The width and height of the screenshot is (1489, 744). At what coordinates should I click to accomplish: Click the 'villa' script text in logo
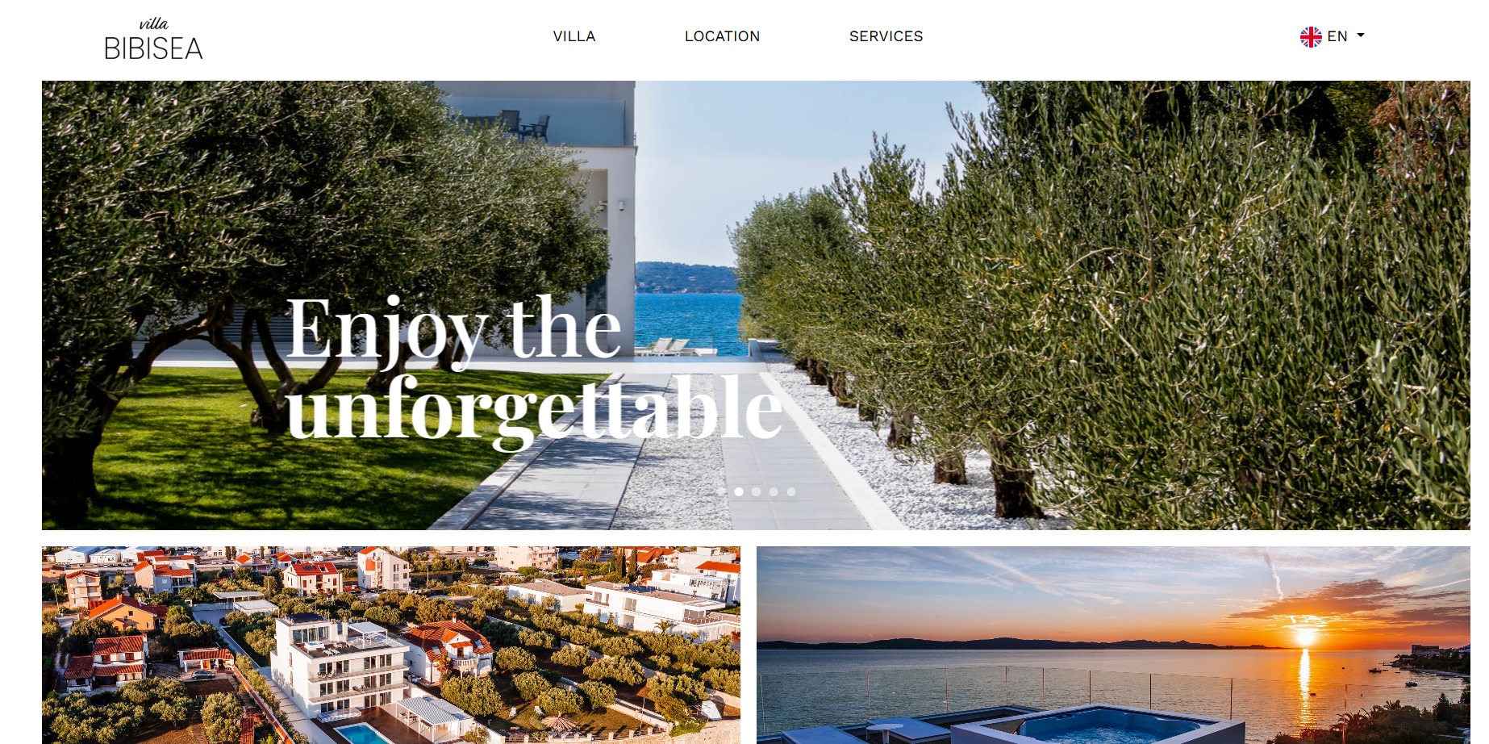click(153, 23)
